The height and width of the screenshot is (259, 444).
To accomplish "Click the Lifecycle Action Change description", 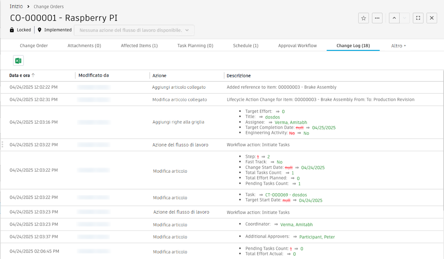I will click(x=321, y=99).
